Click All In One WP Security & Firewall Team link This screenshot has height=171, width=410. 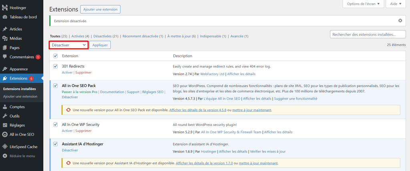coord(231,132)
